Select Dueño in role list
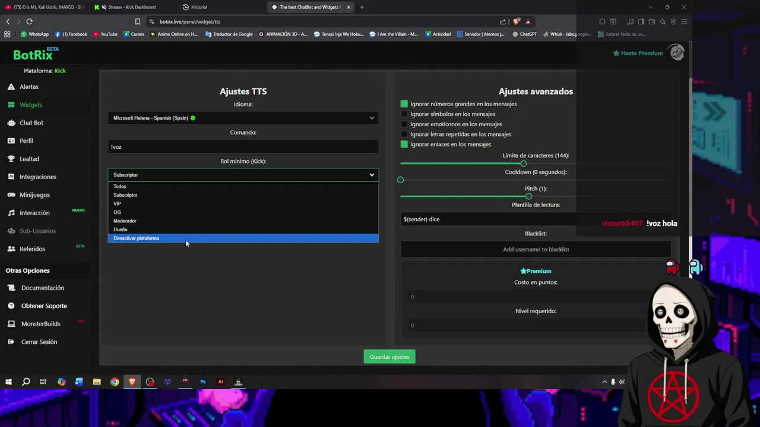The height and width of the screenshot is (427, 760). click(x=243, y=230)
